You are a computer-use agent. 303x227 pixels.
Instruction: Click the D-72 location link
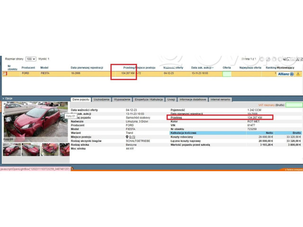pyautogui.click(x=132, y=137)
